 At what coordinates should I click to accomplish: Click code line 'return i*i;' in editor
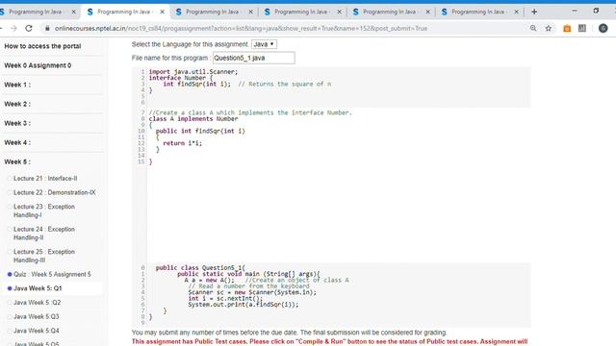point(182,143)
